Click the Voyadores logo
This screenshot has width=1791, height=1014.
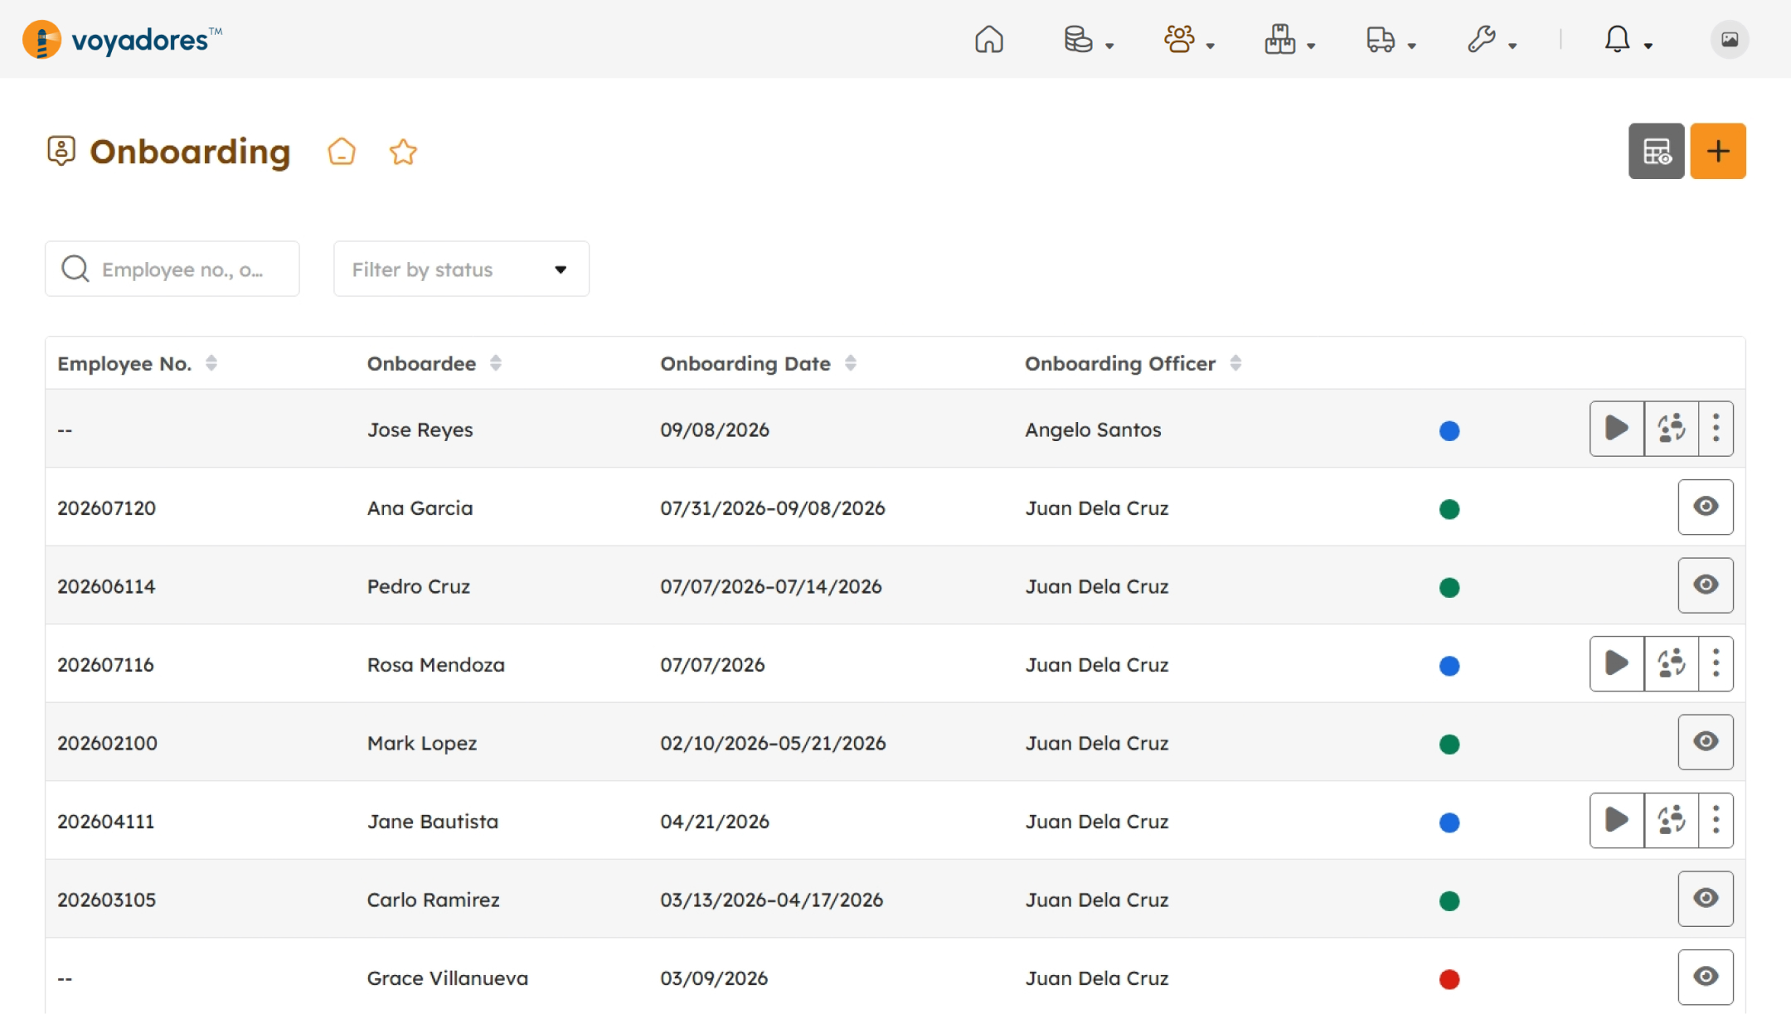click(122, 39)
